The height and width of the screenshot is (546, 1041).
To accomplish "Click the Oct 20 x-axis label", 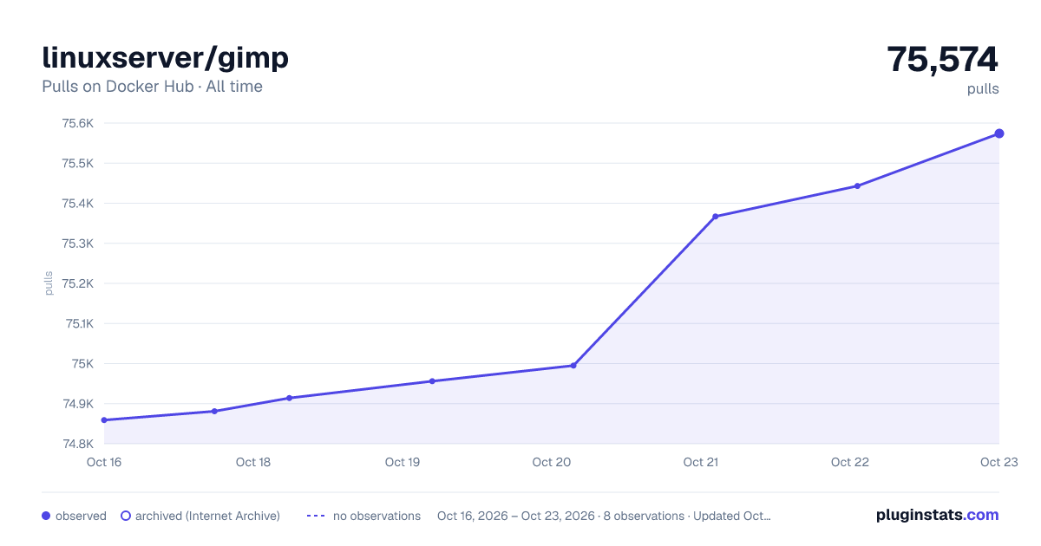I will tap(552, 462).
